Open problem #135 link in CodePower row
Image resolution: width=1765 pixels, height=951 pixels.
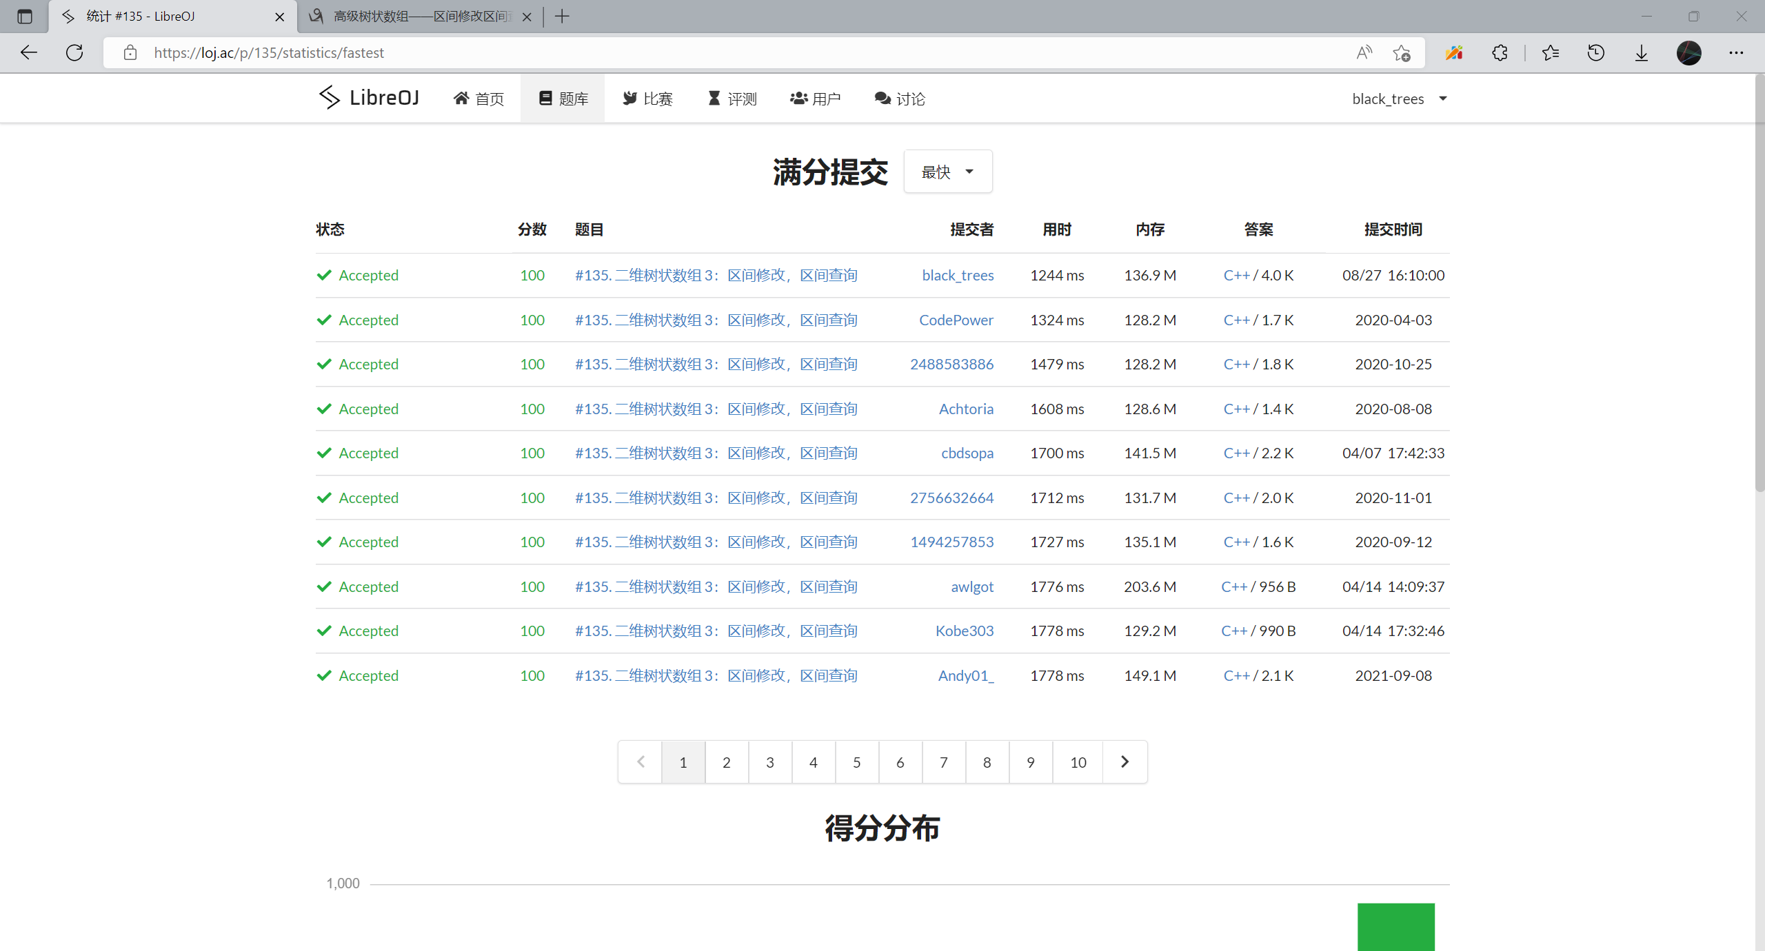pyautogui.click(x=716, y=320)
